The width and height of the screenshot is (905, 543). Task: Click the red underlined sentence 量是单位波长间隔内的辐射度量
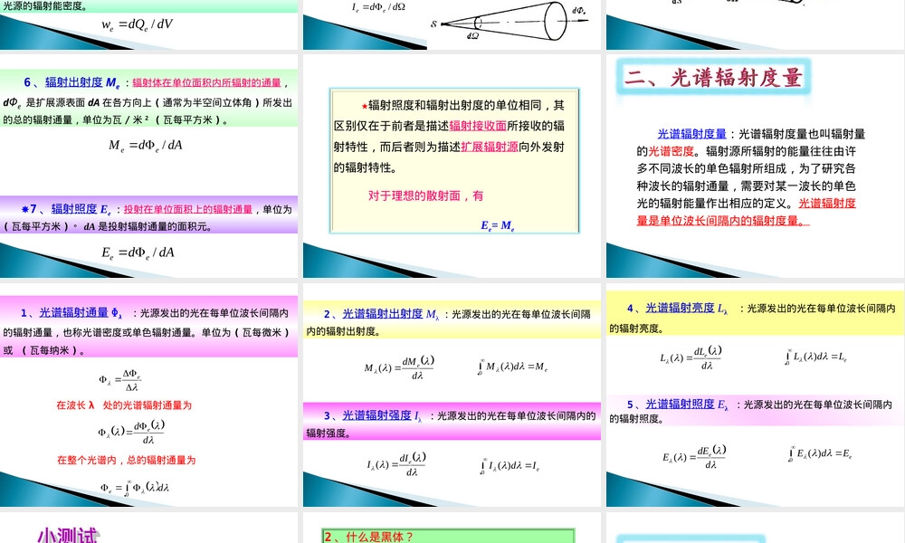723,221
